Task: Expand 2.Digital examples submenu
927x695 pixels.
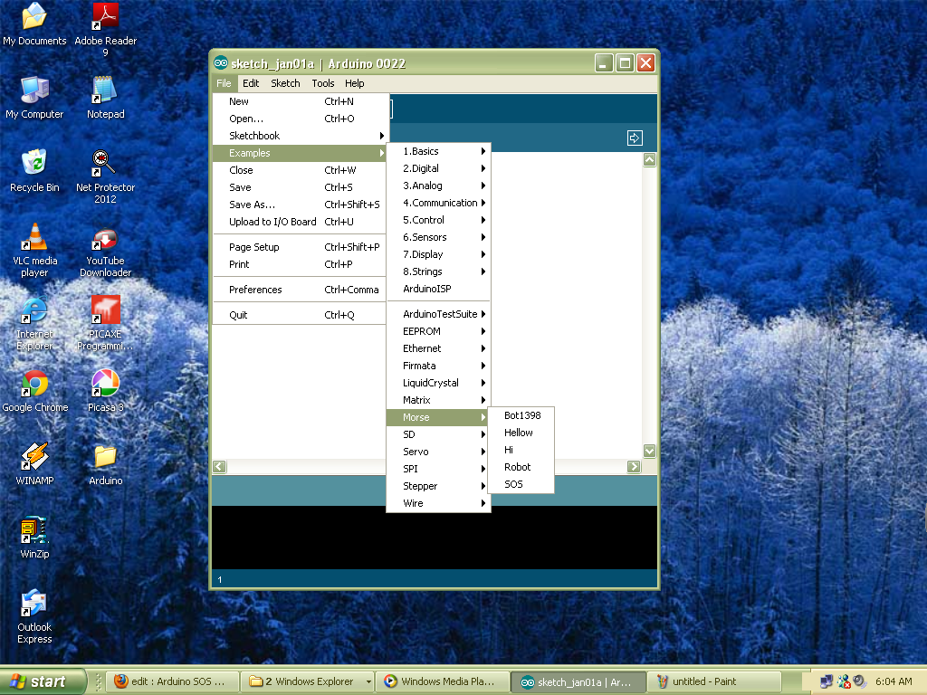Action: coord(438,168)
